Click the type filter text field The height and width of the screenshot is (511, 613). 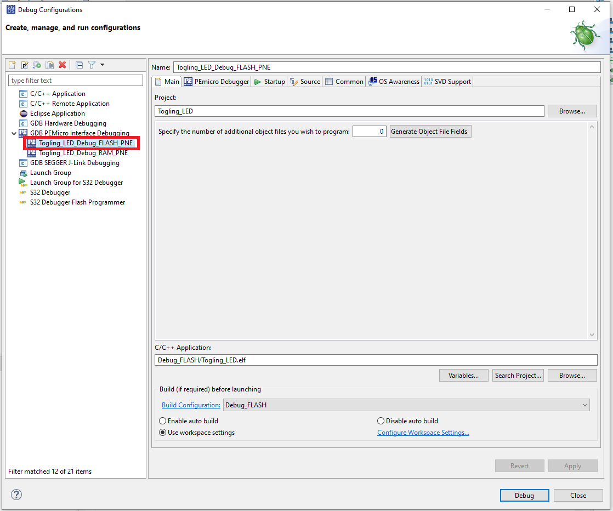pyautogui.click(x=76, y=81)
